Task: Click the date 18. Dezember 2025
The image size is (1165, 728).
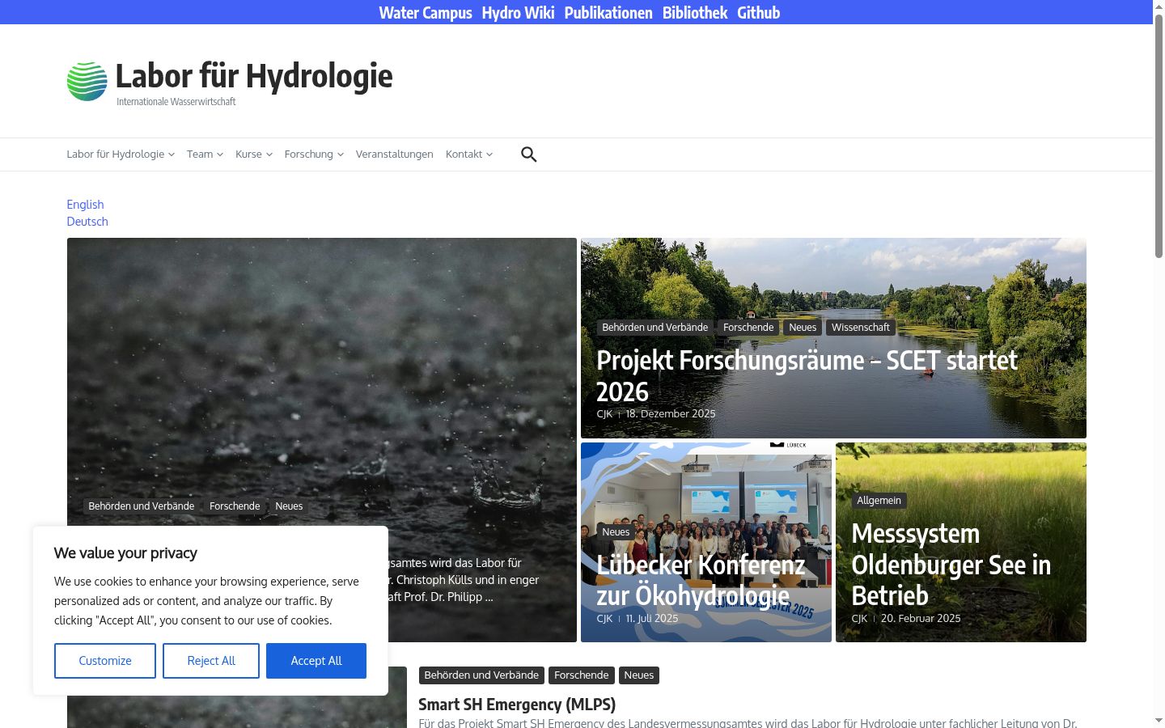Action: [671, 414]
